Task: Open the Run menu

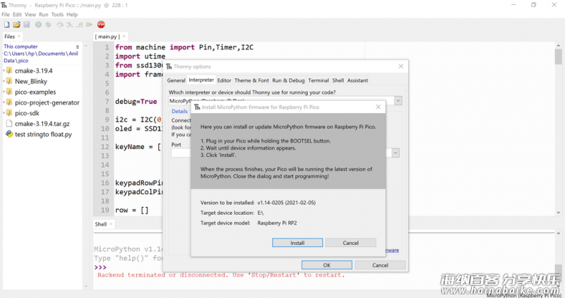Action: [44, 14]
